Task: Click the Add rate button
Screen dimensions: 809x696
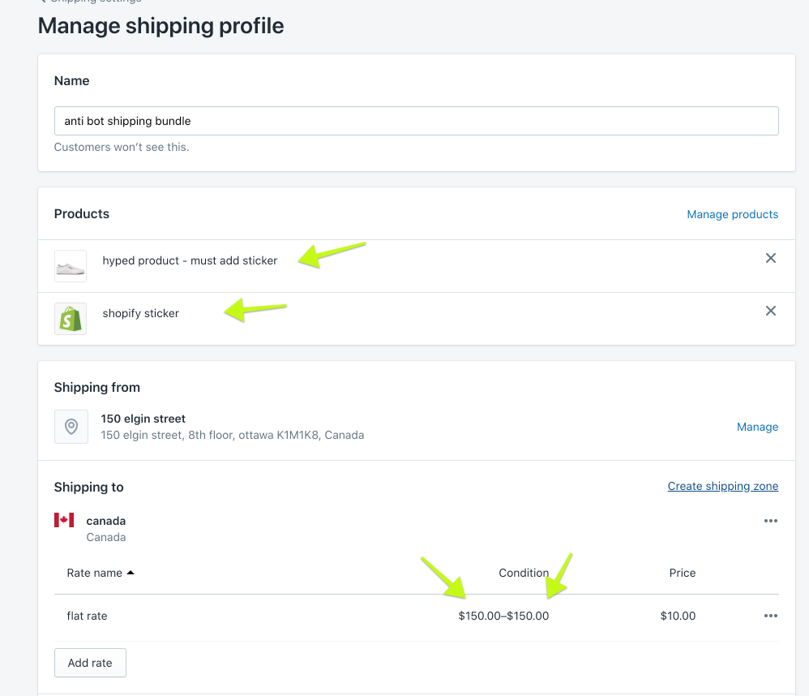Action: coord(90,663)
